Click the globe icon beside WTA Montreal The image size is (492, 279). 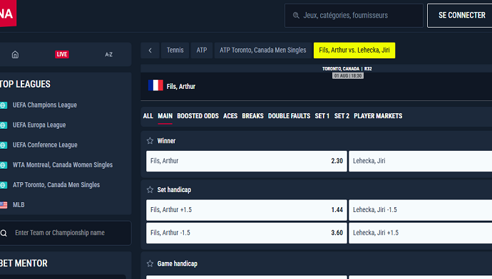(x=4, y=165)
